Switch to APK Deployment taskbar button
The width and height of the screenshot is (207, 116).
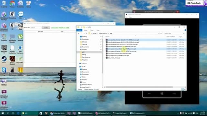pyautogui.click(x=137, y=113)
